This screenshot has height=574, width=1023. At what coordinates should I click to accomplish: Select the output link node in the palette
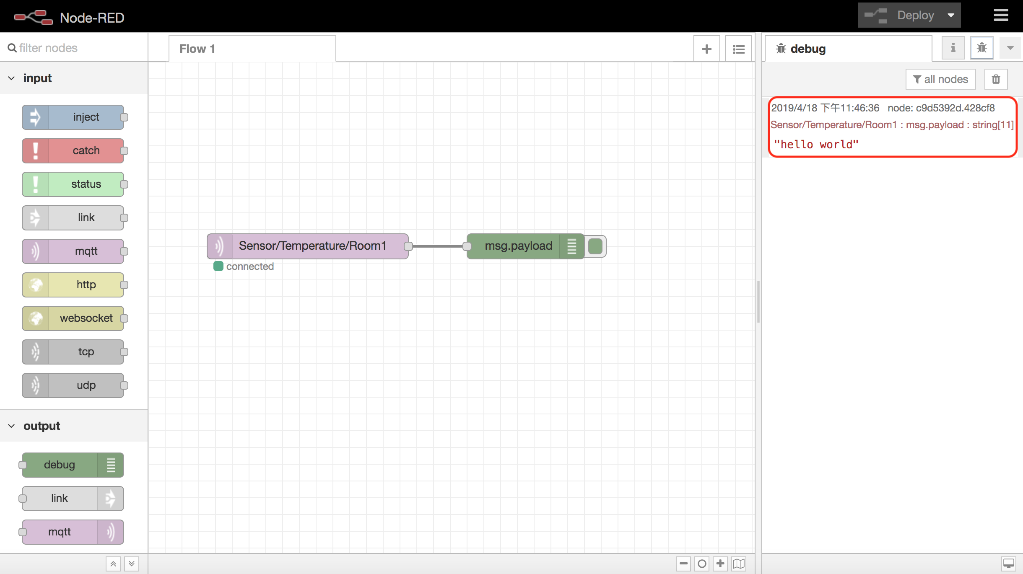coord(73,499)
